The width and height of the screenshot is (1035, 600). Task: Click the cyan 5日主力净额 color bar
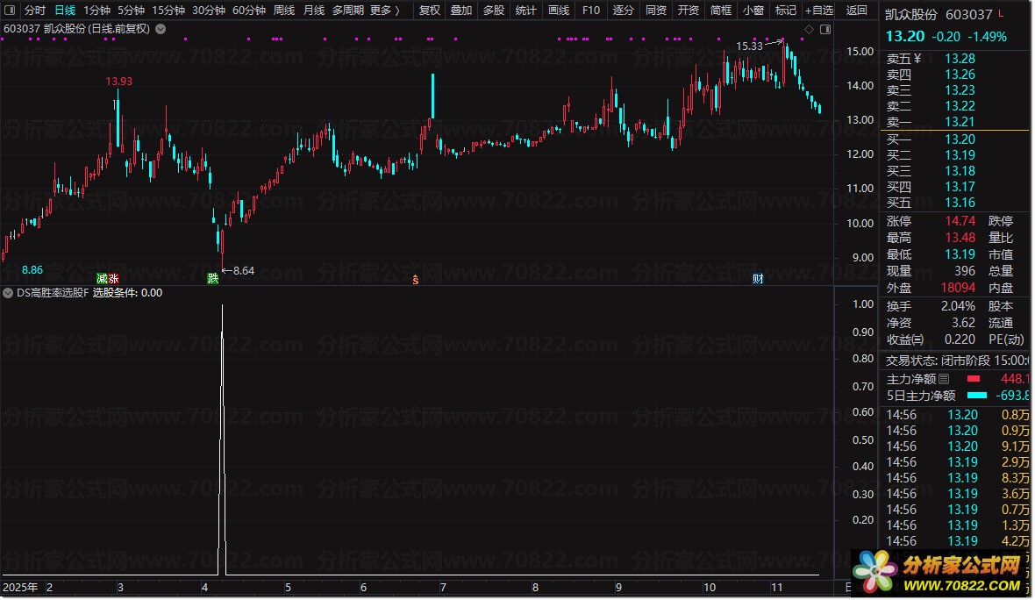tap(977, 396)
